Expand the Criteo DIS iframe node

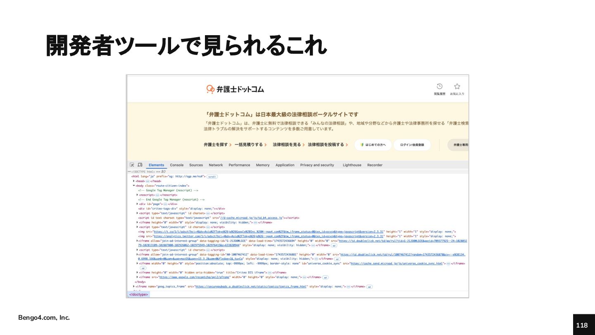click(137, 273)
